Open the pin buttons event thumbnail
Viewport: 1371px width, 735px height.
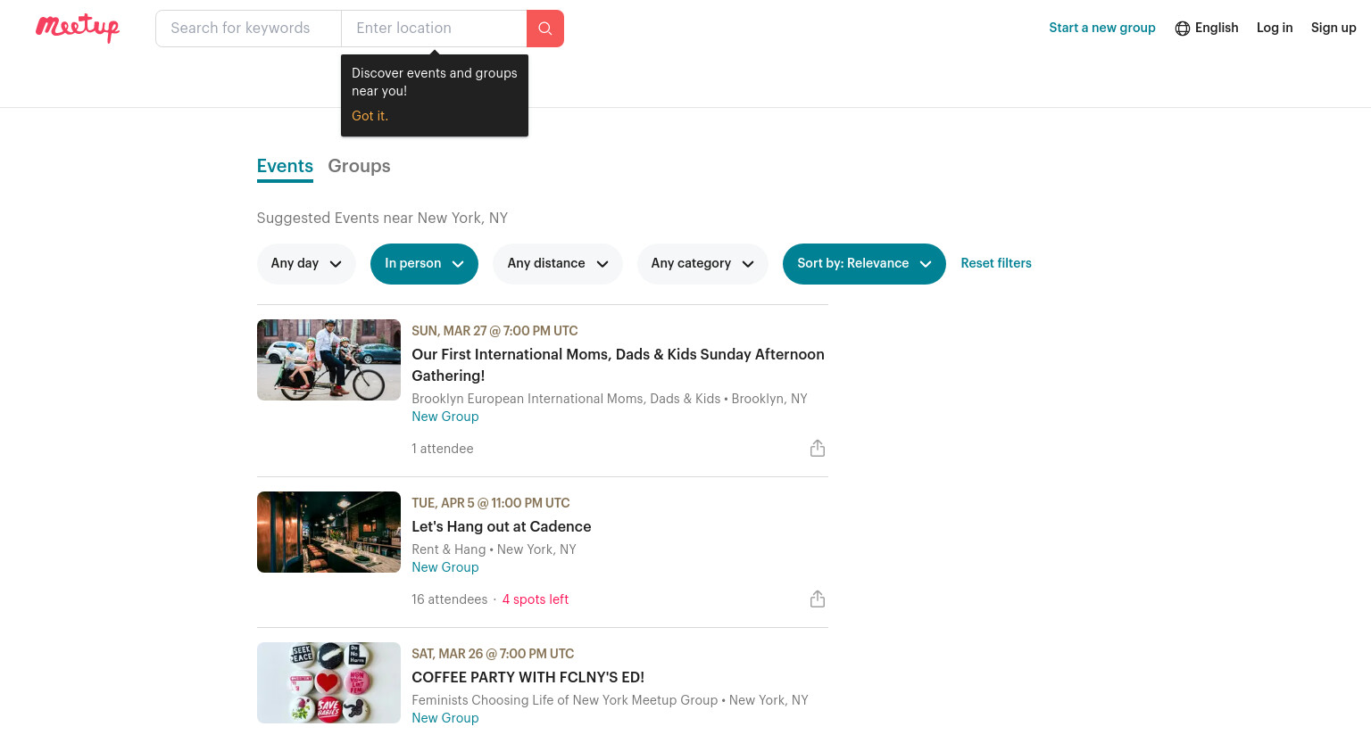point(328,682)
